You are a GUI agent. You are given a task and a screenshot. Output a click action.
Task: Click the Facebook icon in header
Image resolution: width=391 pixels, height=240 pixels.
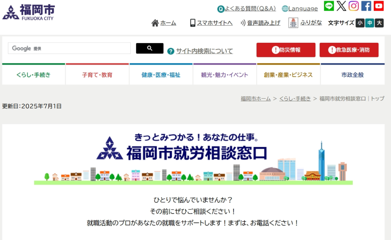pyautogui.click(x=366, y=6)
